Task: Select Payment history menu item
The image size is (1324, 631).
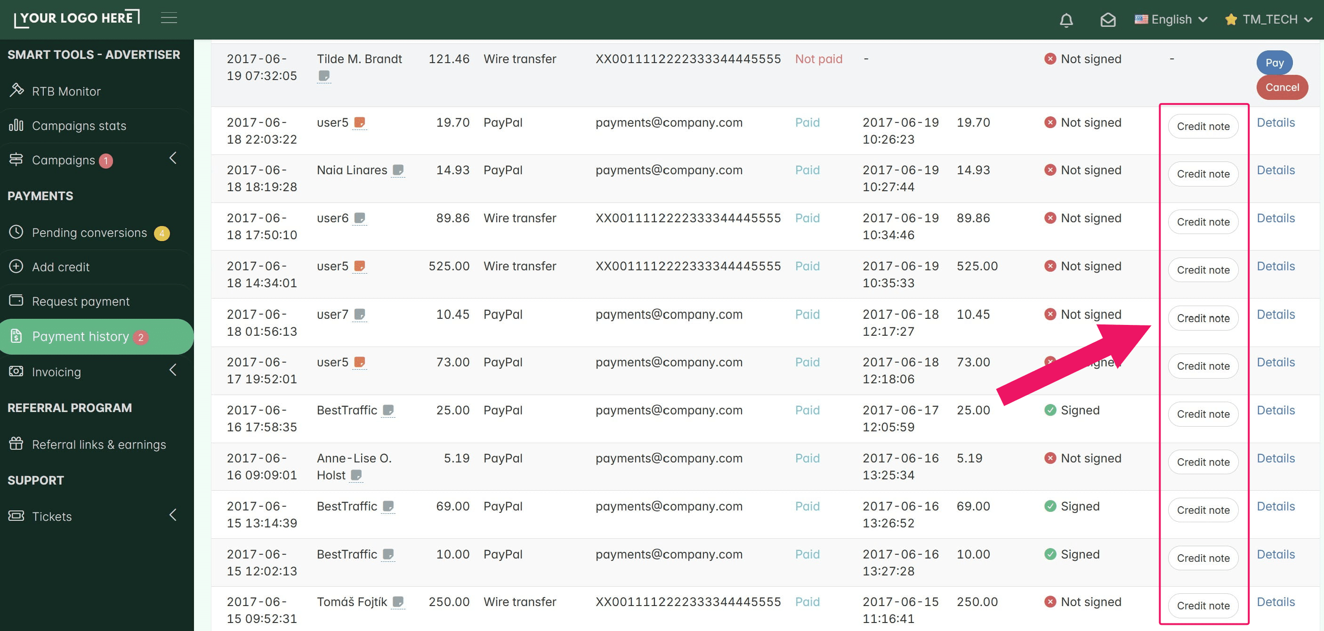Action: (x=97, y=337)
